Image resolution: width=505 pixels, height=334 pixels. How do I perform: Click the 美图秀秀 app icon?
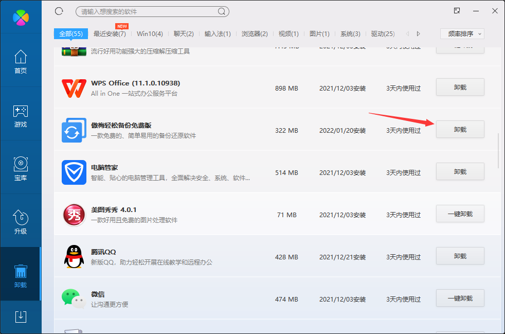tap(74, 215)
